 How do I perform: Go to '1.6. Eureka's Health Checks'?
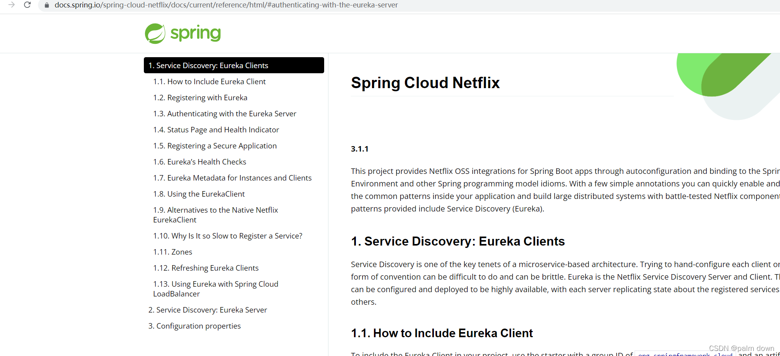coord(200,162)
